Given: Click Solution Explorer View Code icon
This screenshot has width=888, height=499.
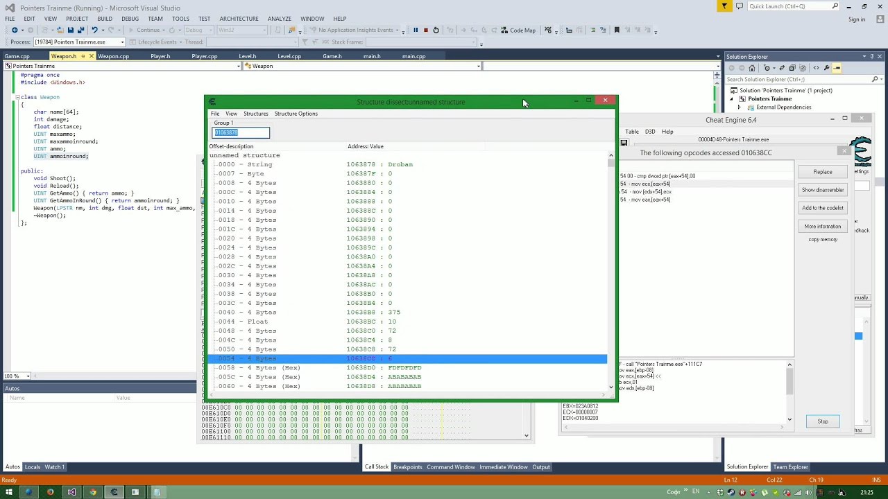Looking at the screenshot, I should coord(816,68).
